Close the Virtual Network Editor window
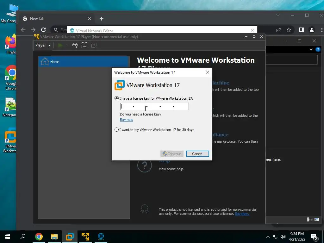324x243 pixels. pyautogui.click(x=252, y=31)
